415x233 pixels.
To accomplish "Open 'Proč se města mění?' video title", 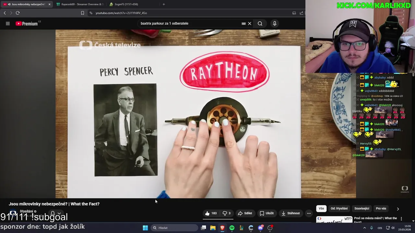I will click(x=375, y=220).
